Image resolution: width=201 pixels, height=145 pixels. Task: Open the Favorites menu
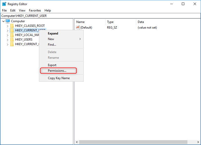[x=35, y=10]
